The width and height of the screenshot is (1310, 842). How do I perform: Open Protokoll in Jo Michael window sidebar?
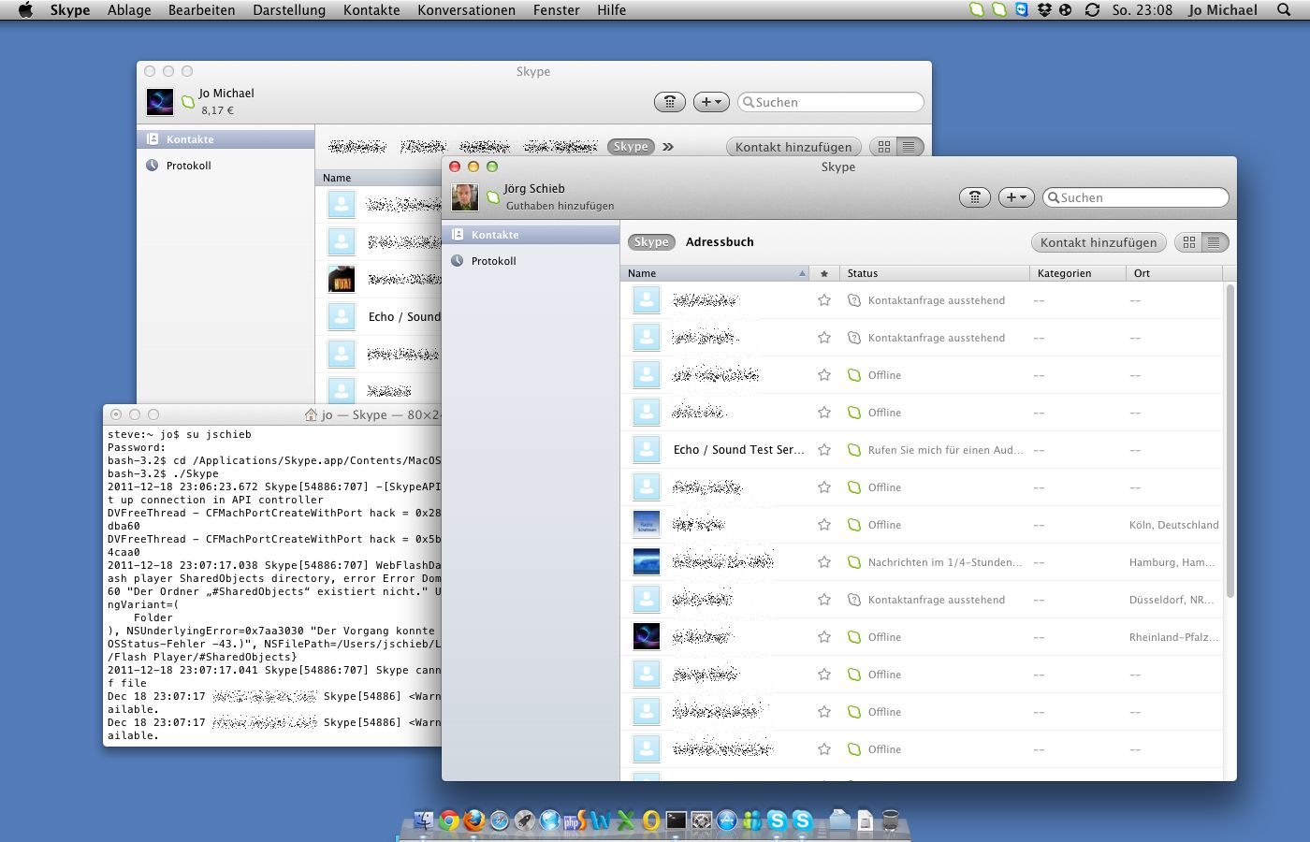tap(226, 166)
